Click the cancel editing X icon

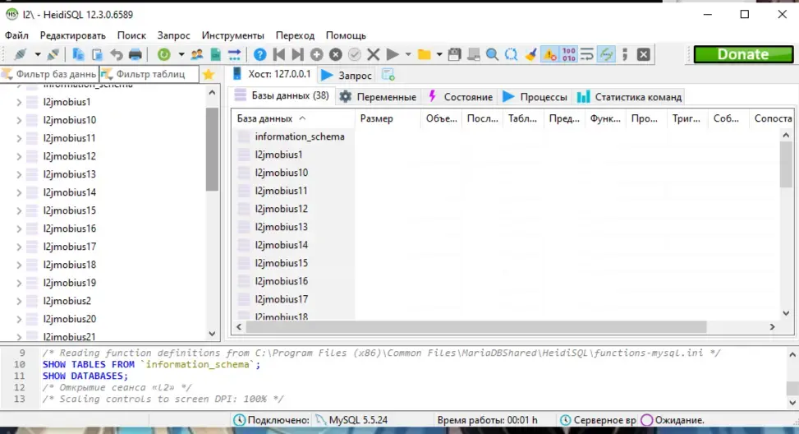point(374,54)
